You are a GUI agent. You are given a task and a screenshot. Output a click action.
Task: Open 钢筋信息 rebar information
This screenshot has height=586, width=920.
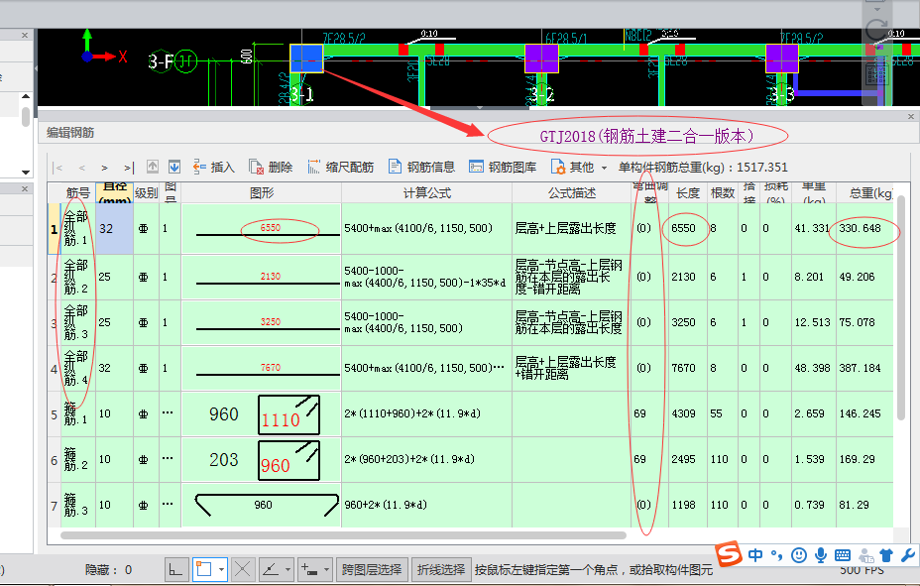click(x=421, y=168)
